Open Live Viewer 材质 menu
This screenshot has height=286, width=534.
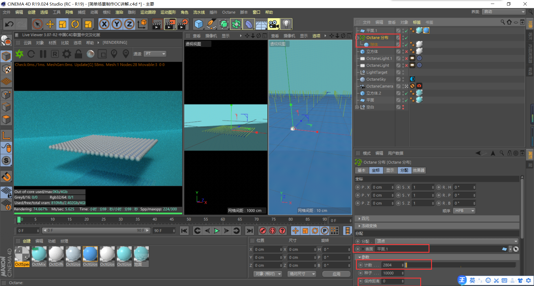52,43
